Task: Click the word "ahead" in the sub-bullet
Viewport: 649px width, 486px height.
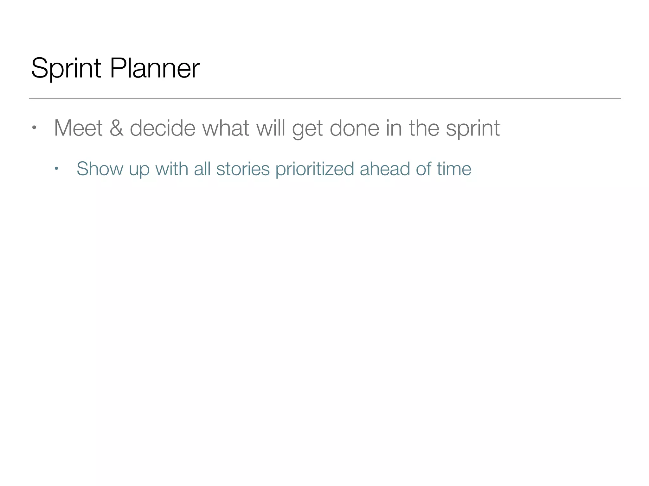Action: [385, 168]
